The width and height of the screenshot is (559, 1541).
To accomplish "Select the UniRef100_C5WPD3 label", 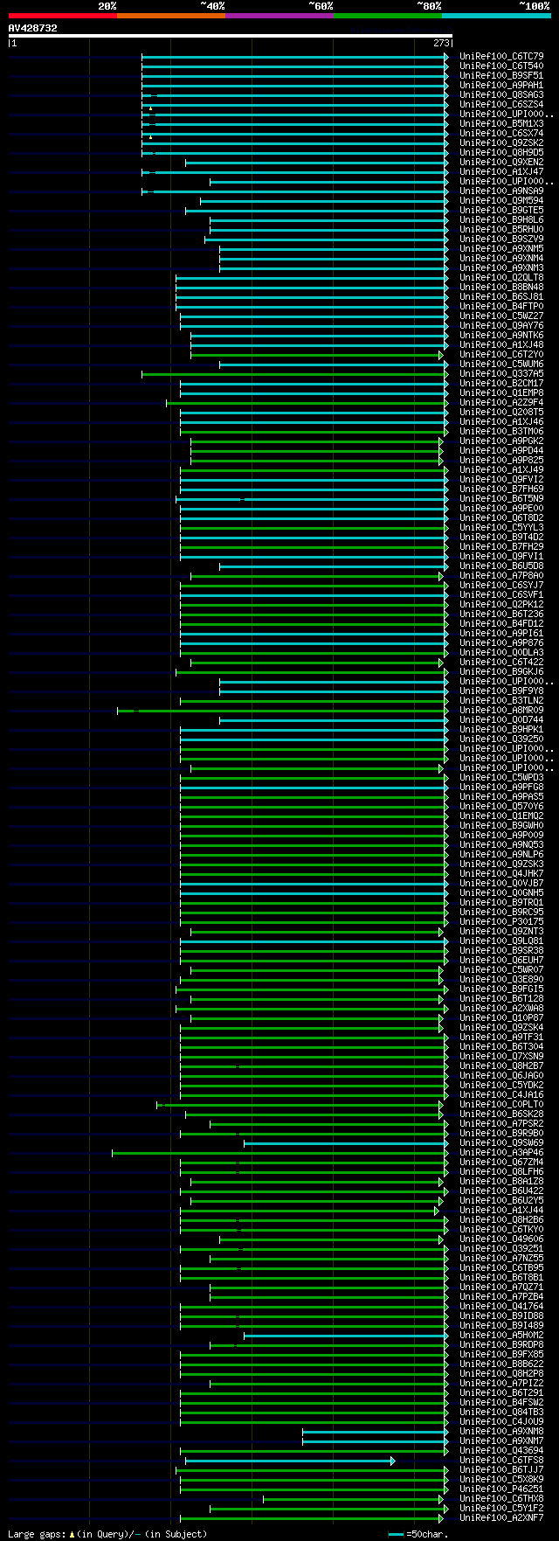I will tap(501, 778).
